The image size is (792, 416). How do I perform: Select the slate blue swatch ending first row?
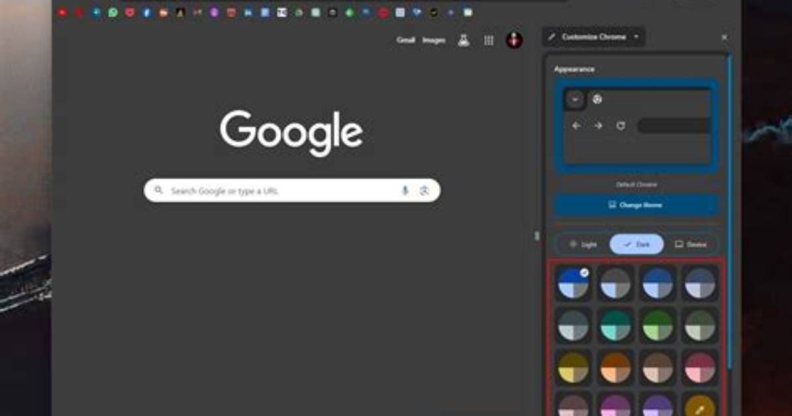[x=699, y=283]
